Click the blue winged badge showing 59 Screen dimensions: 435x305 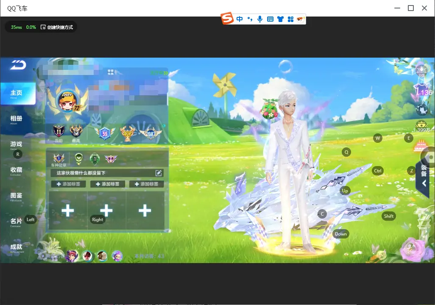[105, 133]
